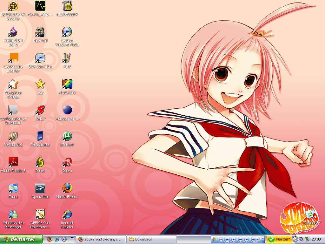Launch Internet Explorer from Quick Launch bar
Screen dimensions: 325x244
click(57, 239)
